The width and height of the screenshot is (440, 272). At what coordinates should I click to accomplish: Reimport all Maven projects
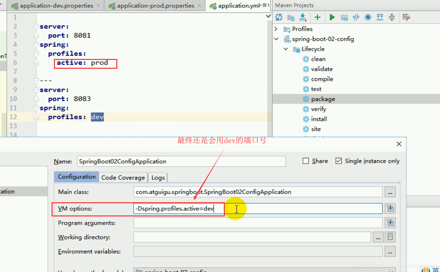pyautogui.click(x=279, y=17)
